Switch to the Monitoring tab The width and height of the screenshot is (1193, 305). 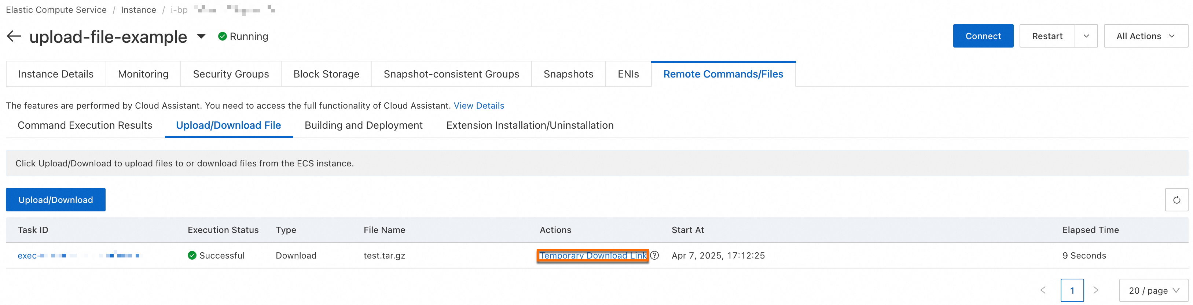143,74
